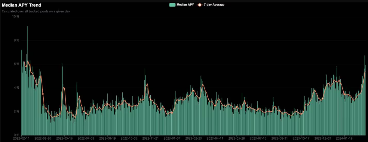Select the Median APY Trend title
368x142 pixels.
tap(22, 5)
